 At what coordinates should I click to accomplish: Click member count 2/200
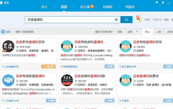140,81
